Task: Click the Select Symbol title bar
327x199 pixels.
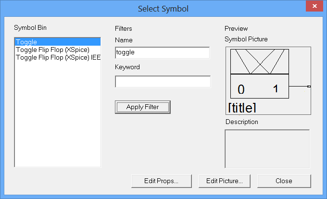Action: pyautogui.click(x=163, y=8)
